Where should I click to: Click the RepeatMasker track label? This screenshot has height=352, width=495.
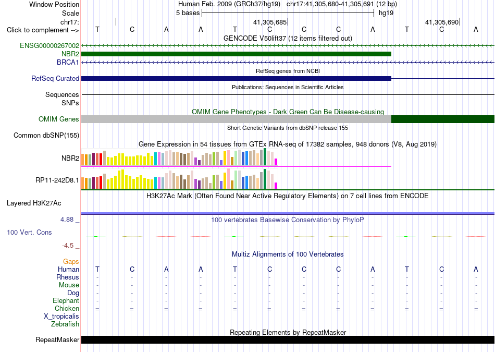point(57,339)
